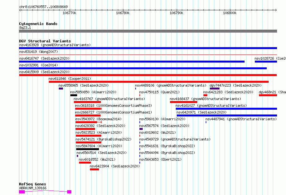
Task: Click the purple bar under nsv6558965
Action: point(61,89)
